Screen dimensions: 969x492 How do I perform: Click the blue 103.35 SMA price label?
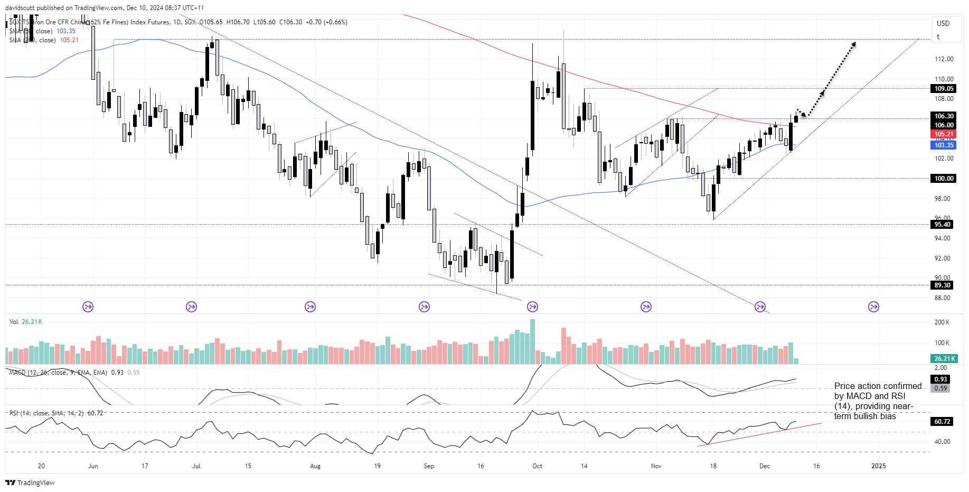coord(944,145)
